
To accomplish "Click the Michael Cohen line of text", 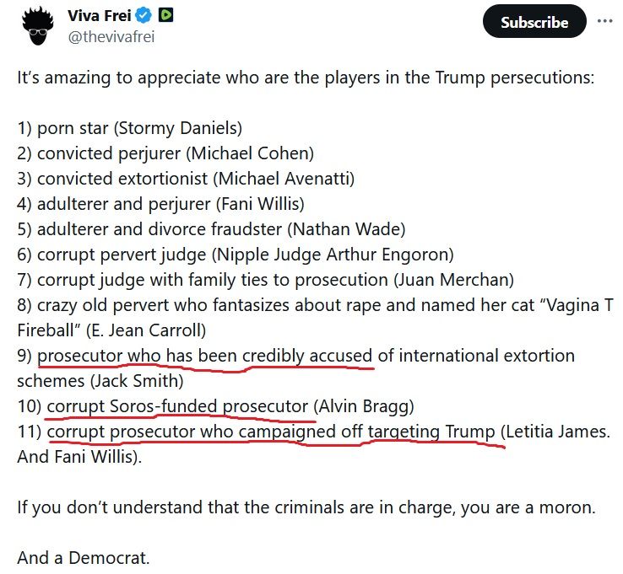I will (165, 153).
